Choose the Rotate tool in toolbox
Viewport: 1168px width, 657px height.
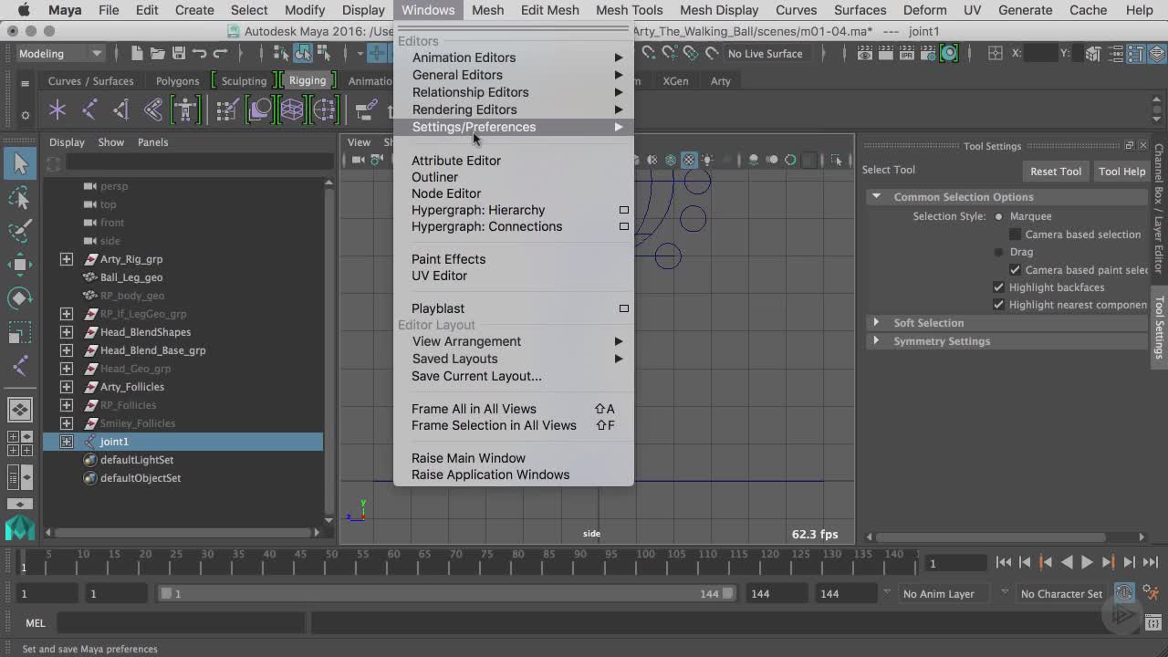click(x=20, y=298)
